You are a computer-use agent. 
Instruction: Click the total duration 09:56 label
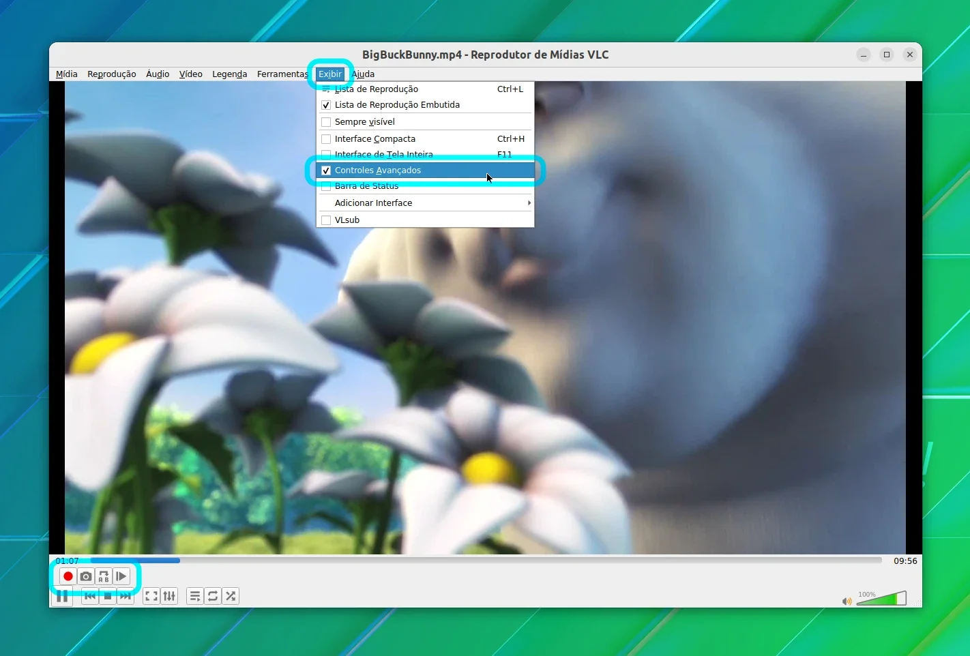tap(905, 561)
